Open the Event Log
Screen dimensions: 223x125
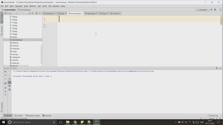tap(213, 116)
